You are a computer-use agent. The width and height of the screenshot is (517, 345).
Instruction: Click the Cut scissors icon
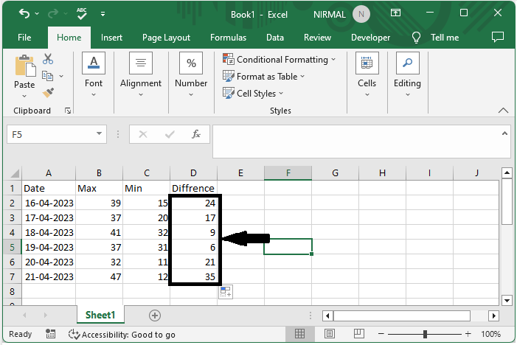click(48, 59)
